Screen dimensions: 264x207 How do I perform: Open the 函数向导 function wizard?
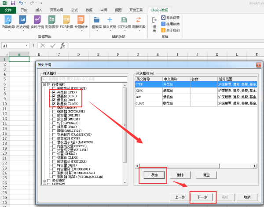8,23
